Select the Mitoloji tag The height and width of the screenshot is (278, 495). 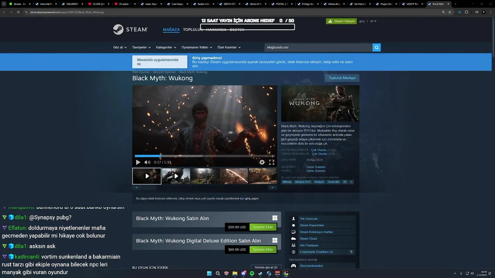coord(287,182)
